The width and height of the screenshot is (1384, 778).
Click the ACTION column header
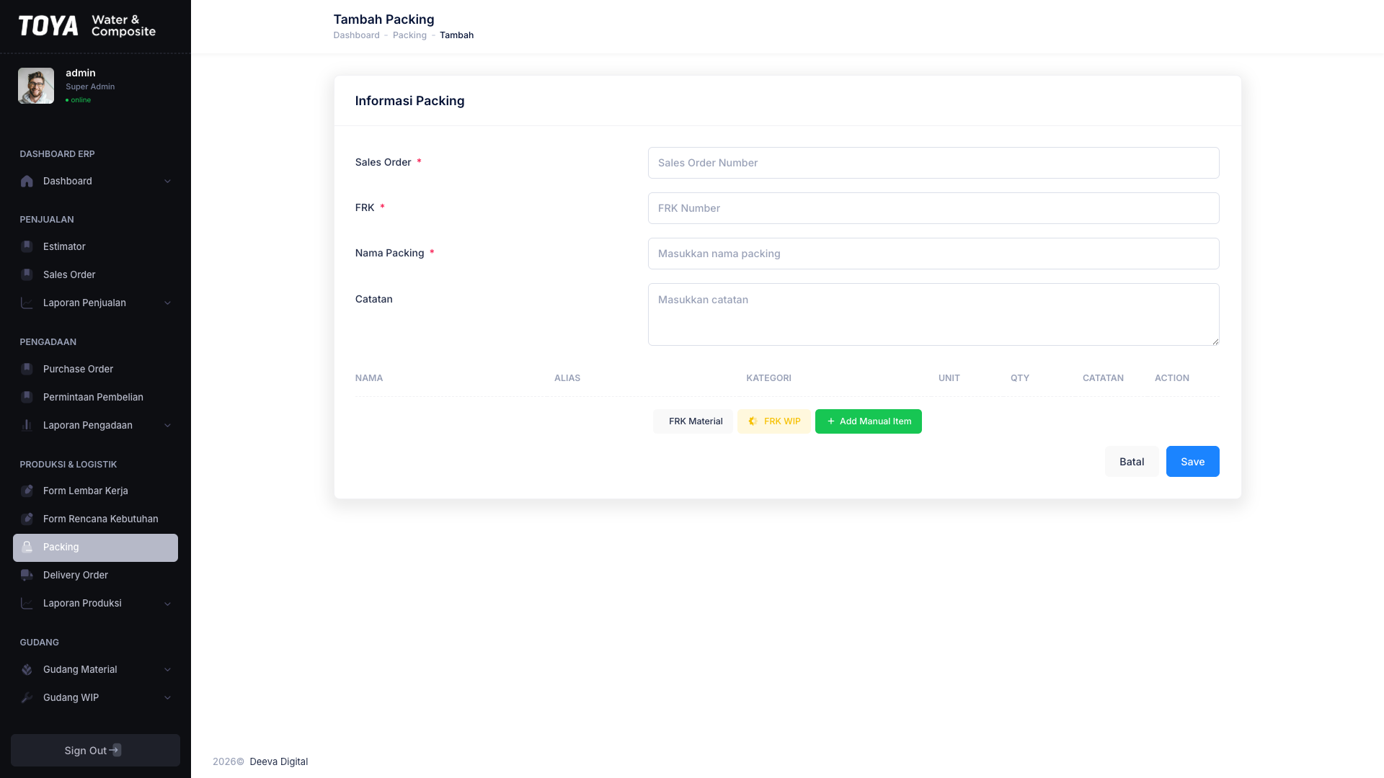[1172, 378]
